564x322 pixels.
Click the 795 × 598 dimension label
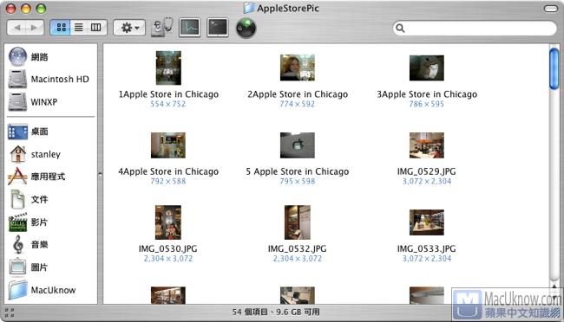(x=298, y=181)
